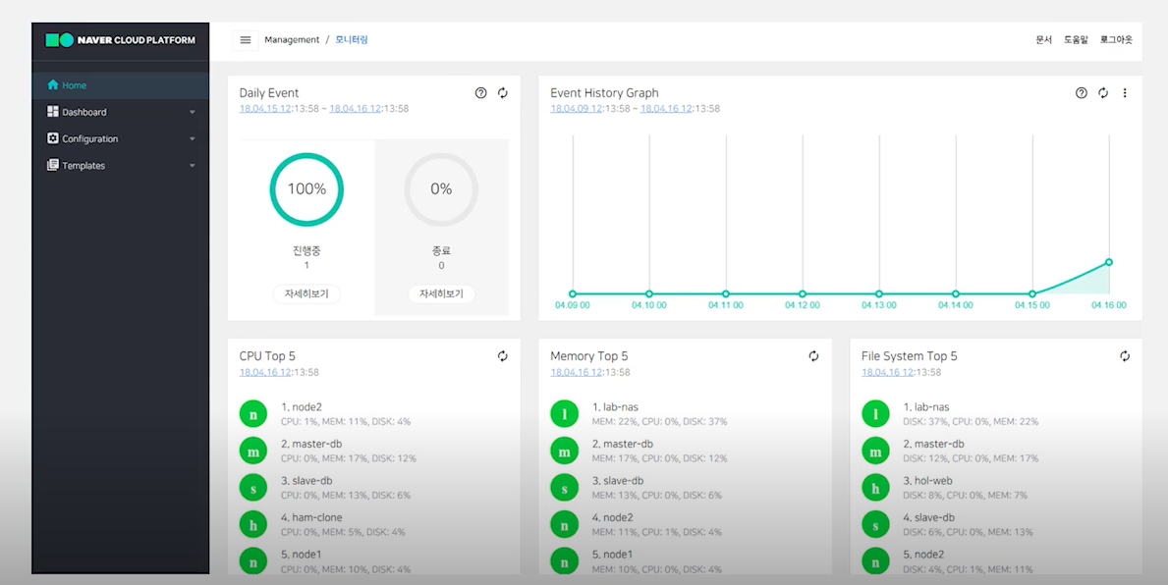Click the 100% progress ring
The width and height of the screenshot is (1168, 585).
click(x=306, y=189)
